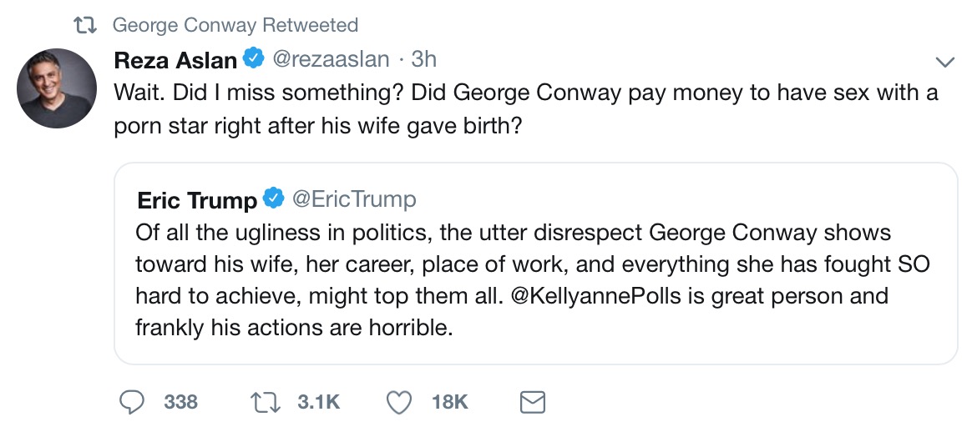Open Reza Aslan's profile photo

click(x=57, y=88)
